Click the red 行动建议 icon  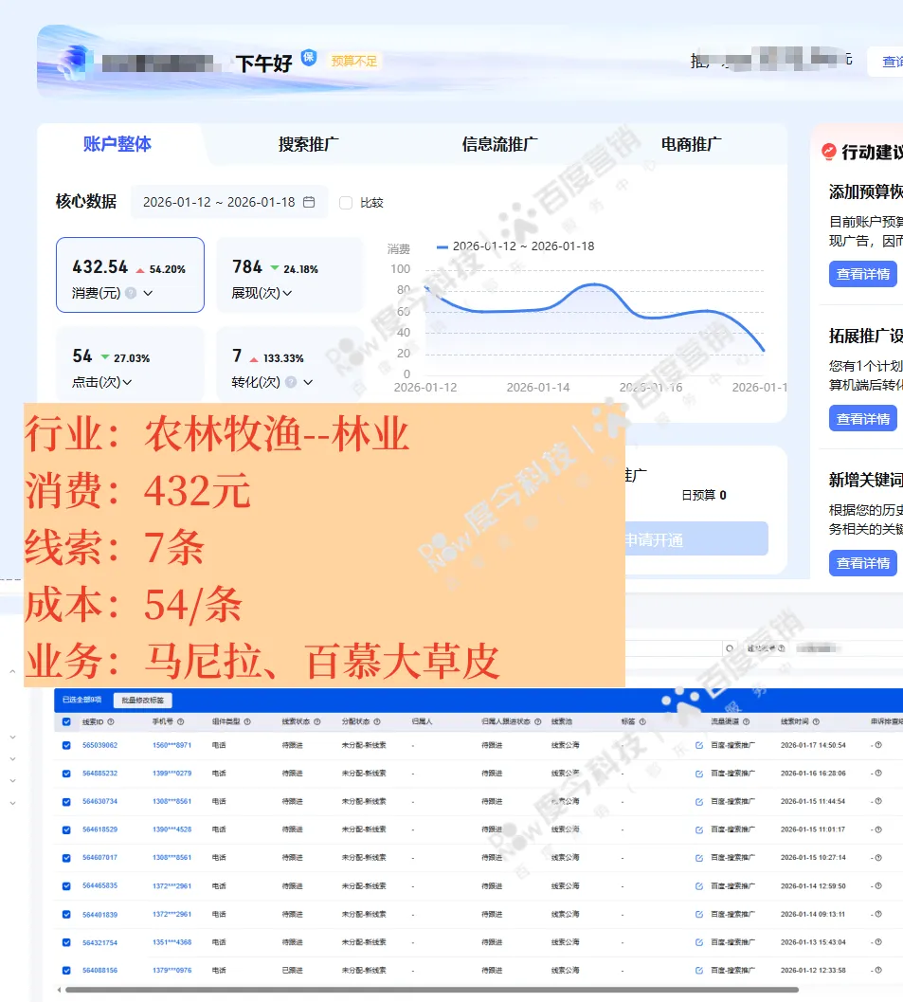(829, 152)
